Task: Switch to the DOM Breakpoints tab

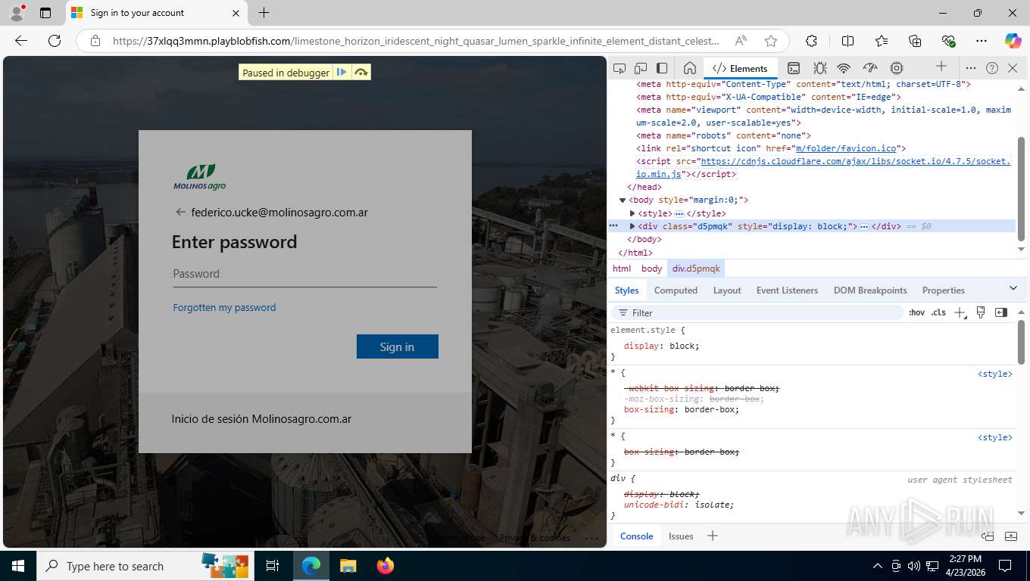Action: tap(870, 290)
